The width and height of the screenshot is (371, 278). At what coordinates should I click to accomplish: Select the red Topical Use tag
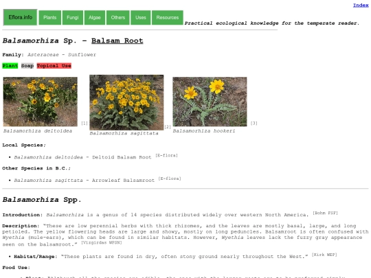(x=54, y=66)
